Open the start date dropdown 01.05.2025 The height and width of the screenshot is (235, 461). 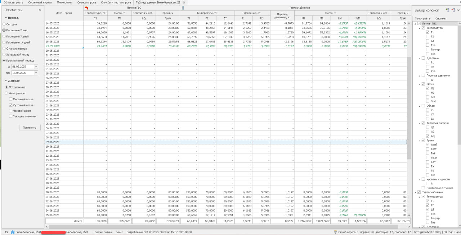point(36,66)
